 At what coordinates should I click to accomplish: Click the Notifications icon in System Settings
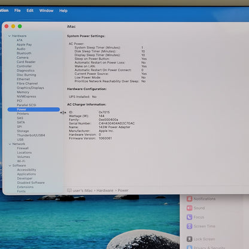[189, 199]
